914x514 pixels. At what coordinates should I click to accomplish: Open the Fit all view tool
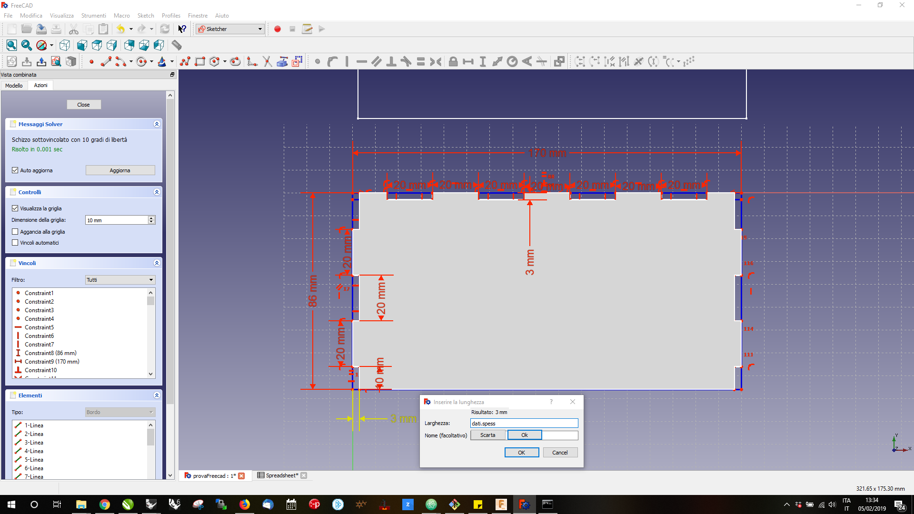[11, 45]
